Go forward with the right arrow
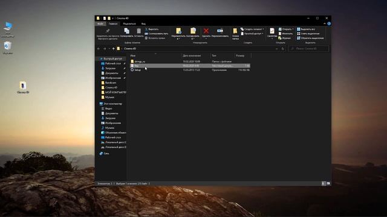Screen dimensions: 387x217 (105, 49)
